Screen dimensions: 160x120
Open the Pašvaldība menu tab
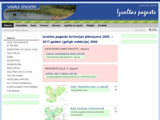pos(21,25)
